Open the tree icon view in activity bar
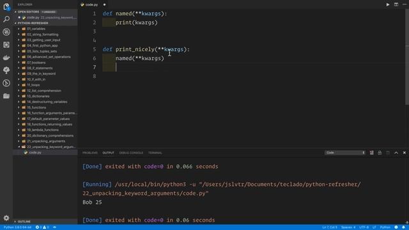 (6, 70)
